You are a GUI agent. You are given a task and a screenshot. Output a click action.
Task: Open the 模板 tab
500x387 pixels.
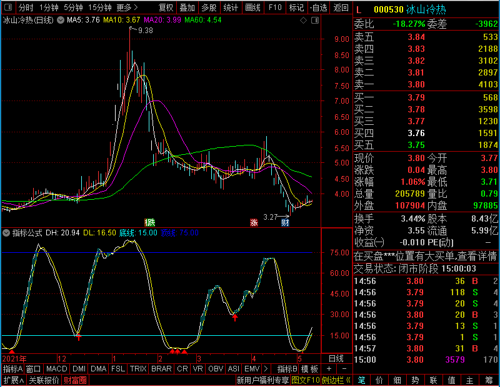[309, 369]
